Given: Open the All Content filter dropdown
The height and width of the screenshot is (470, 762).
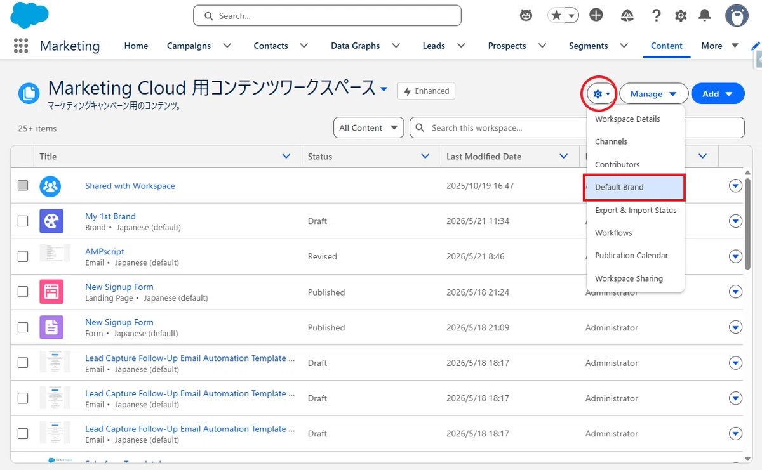Looking at the screenshot, I should point(369,127).
